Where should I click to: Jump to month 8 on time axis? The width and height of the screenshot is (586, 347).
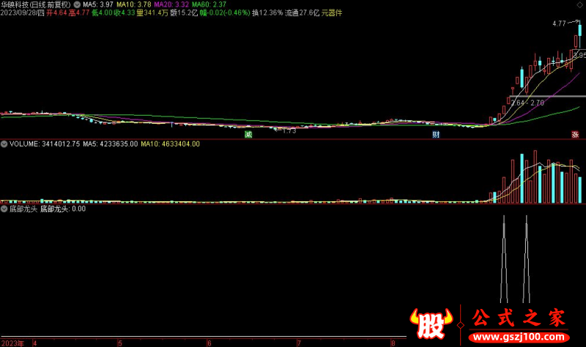click(x=393, y=343)
